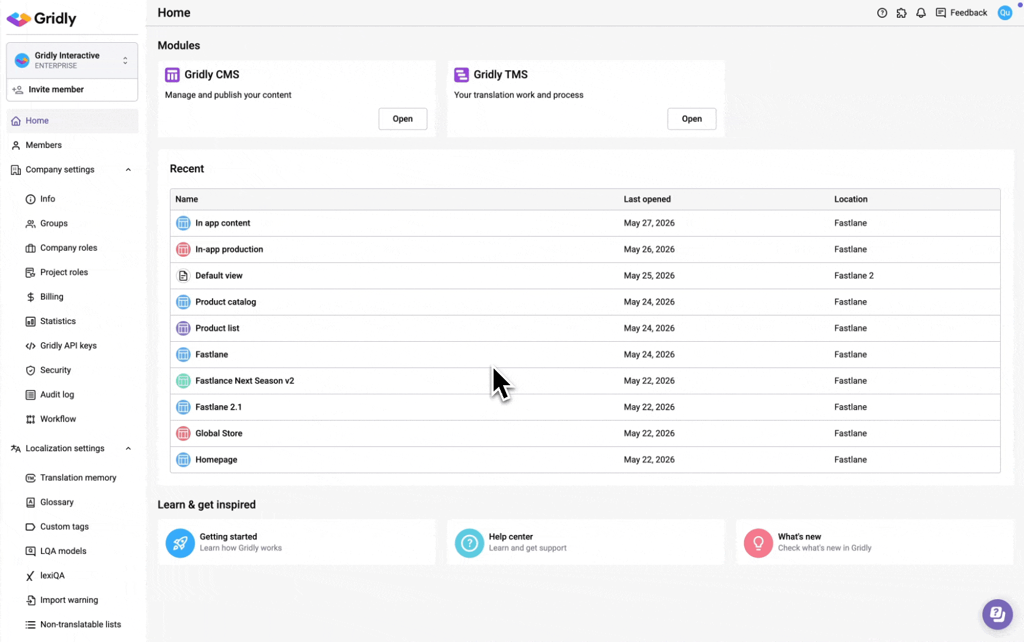Screen dimensions: 1024x642
Task: Click the Last opened column header
Action: (x=647, y=200)
